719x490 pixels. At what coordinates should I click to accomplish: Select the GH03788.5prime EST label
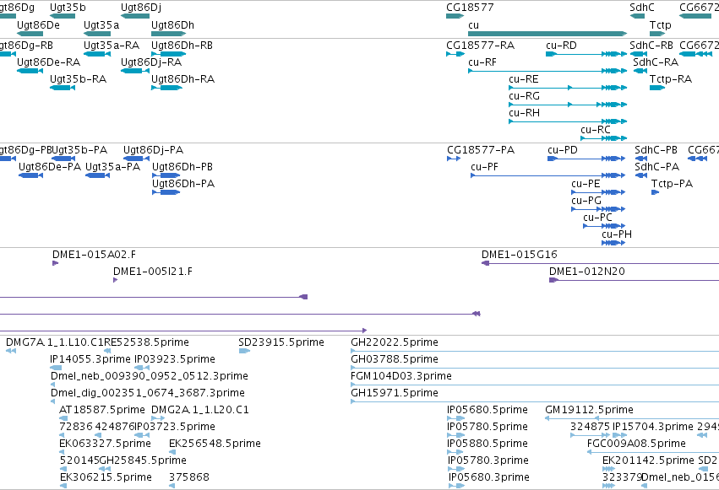coord(395,359)
